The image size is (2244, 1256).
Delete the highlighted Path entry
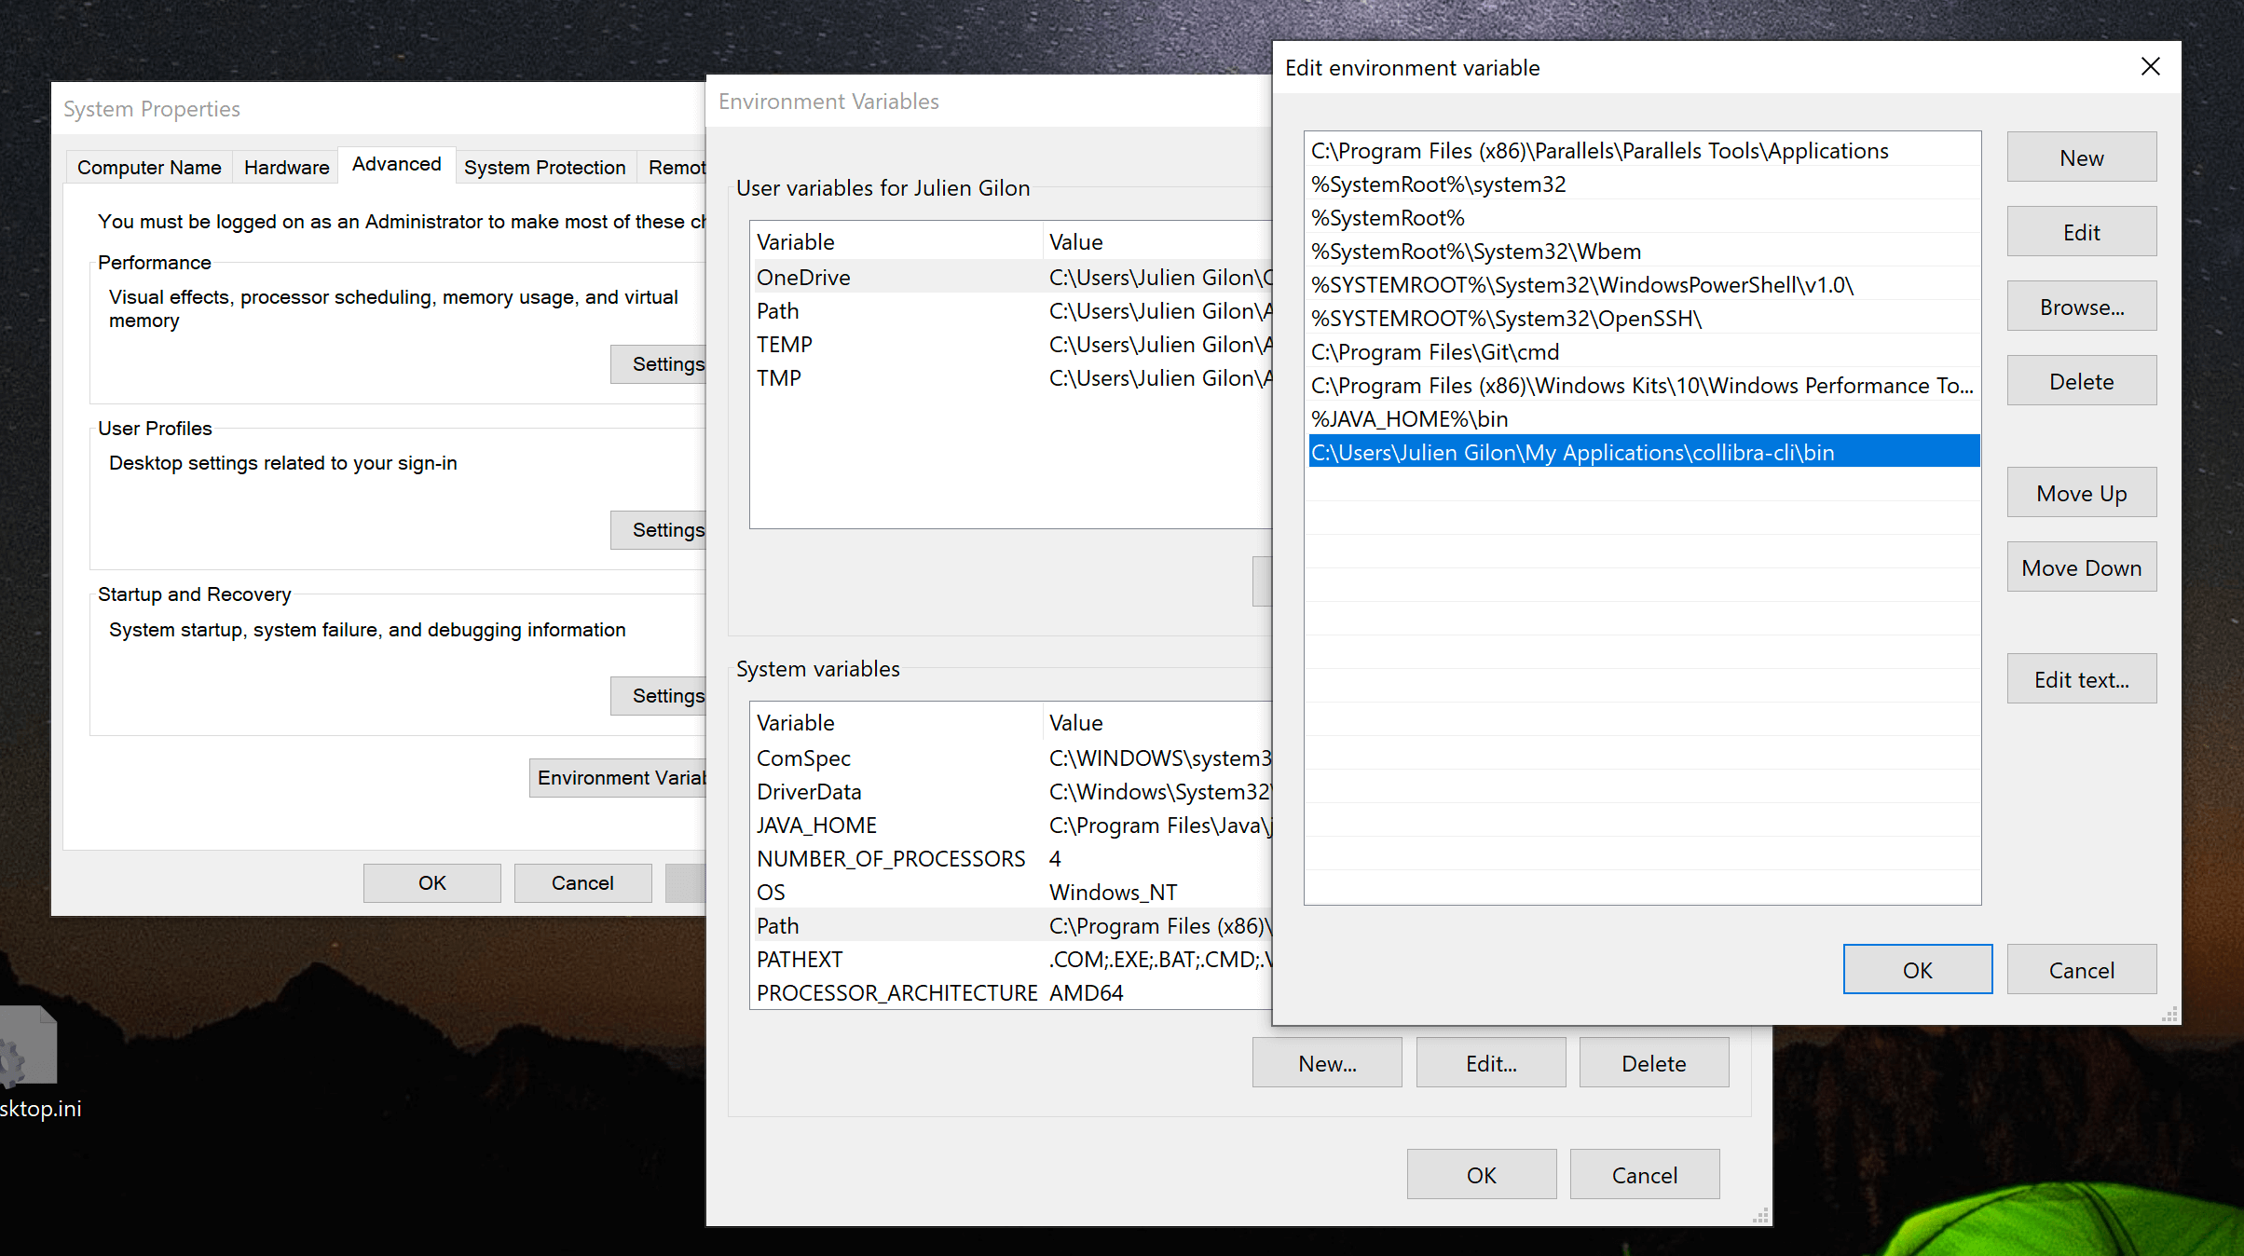2081,380
